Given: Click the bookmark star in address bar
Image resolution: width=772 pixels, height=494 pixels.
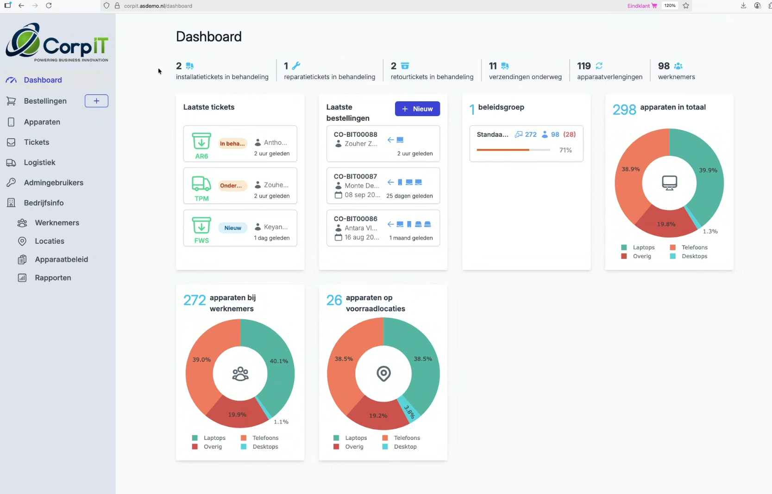Looking at the screenshot, I should point(686,6).
